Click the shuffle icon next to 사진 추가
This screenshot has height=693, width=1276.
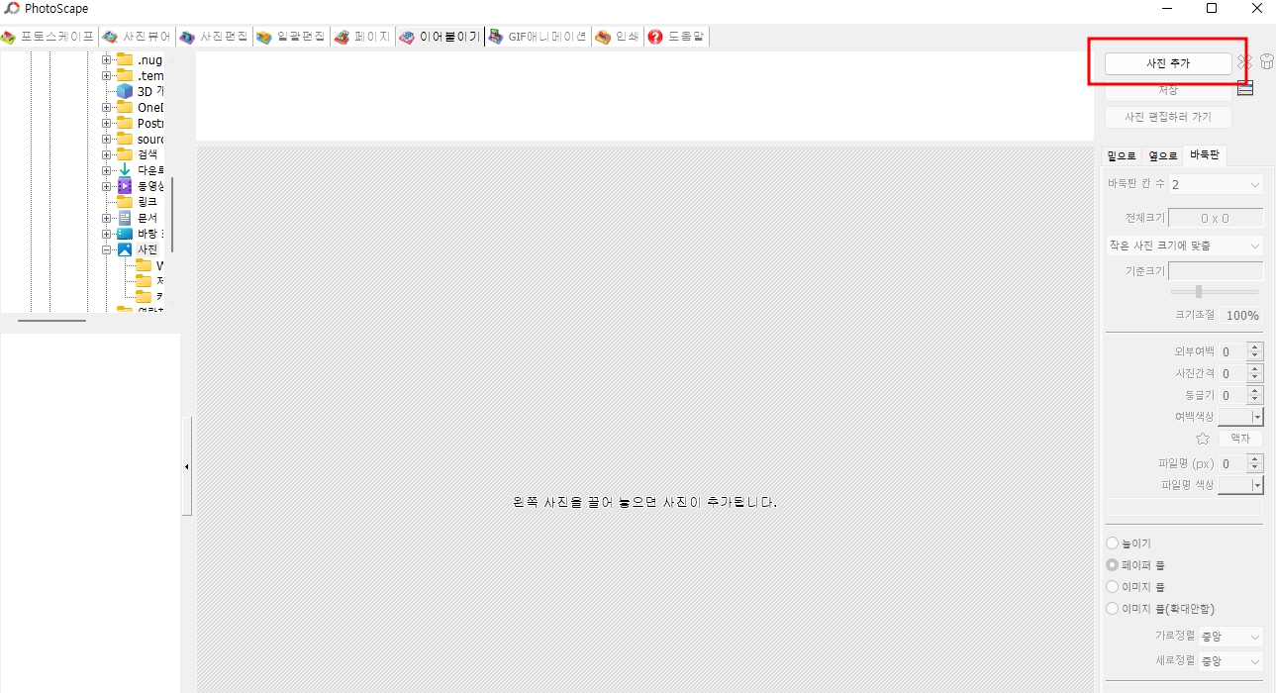coord(1245,60)
